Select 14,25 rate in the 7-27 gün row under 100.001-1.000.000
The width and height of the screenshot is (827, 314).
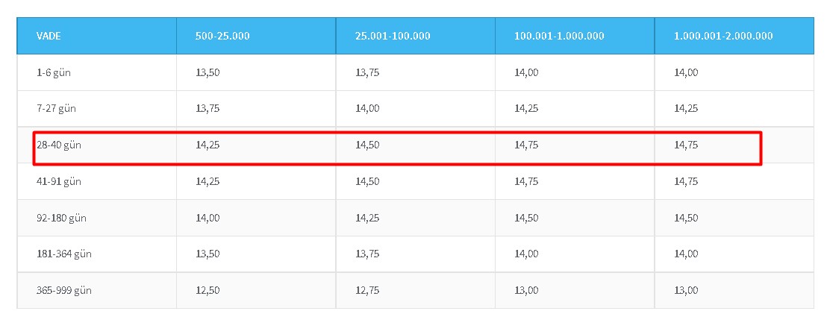click(x=526, y=109)
